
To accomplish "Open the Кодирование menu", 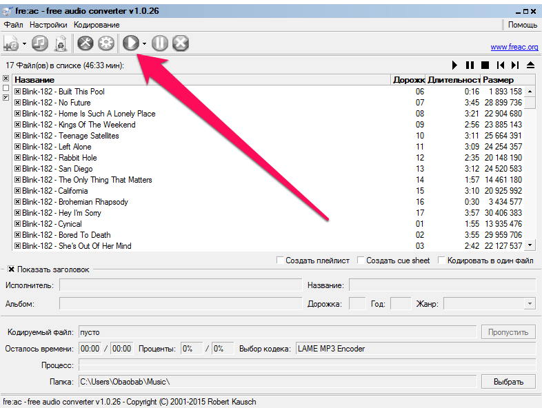I will point(97,25).
